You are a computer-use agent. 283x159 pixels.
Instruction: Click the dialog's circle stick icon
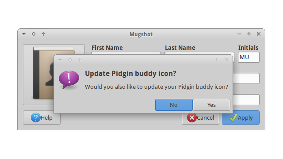pyautogui.click(x=70, y=60)
